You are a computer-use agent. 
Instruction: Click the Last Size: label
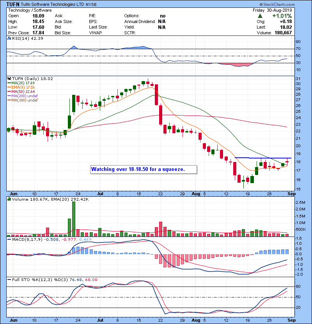pyautogui.click(x=98, y=27)
